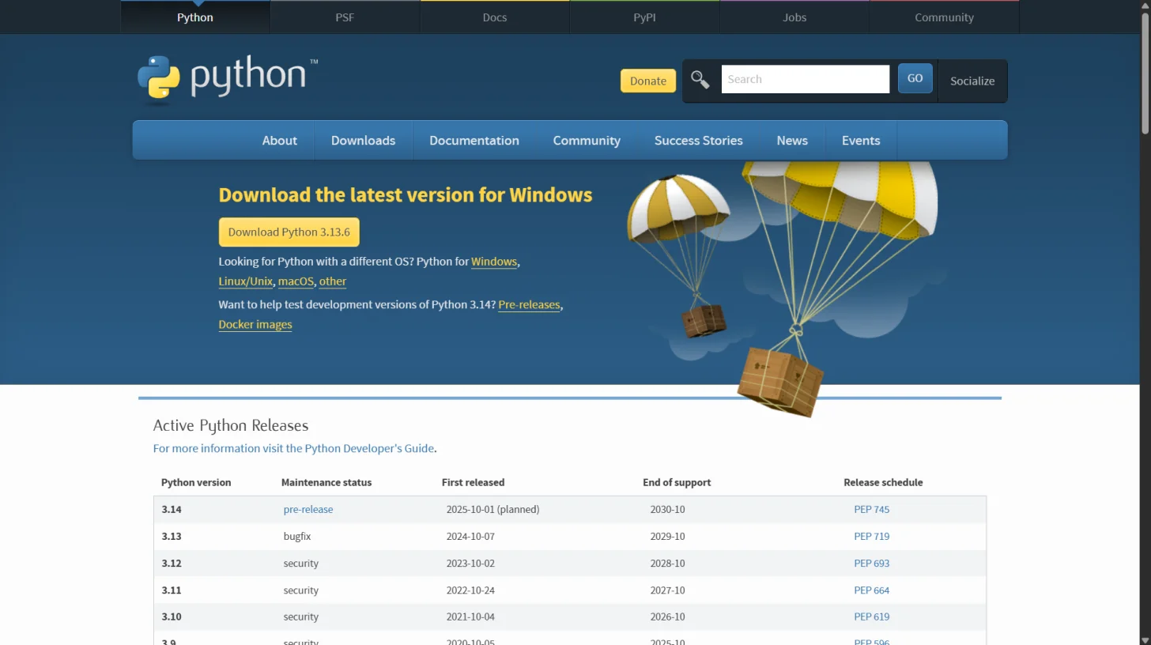This screenshot has width=1151, height=645.
Task: Click the '2029-10' end of support cell
Action: 667,536
